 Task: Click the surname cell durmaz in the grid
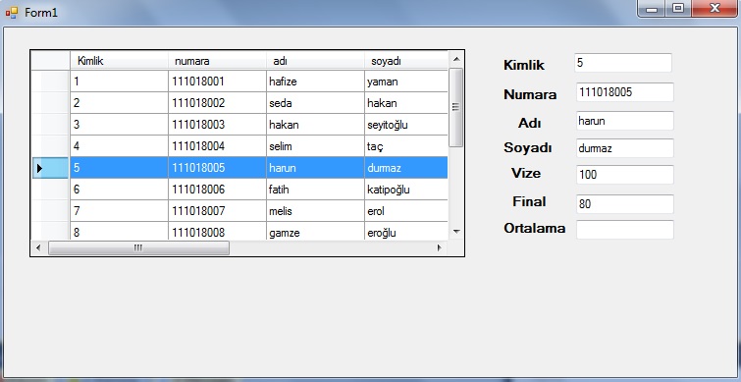[x=406, y=168]
